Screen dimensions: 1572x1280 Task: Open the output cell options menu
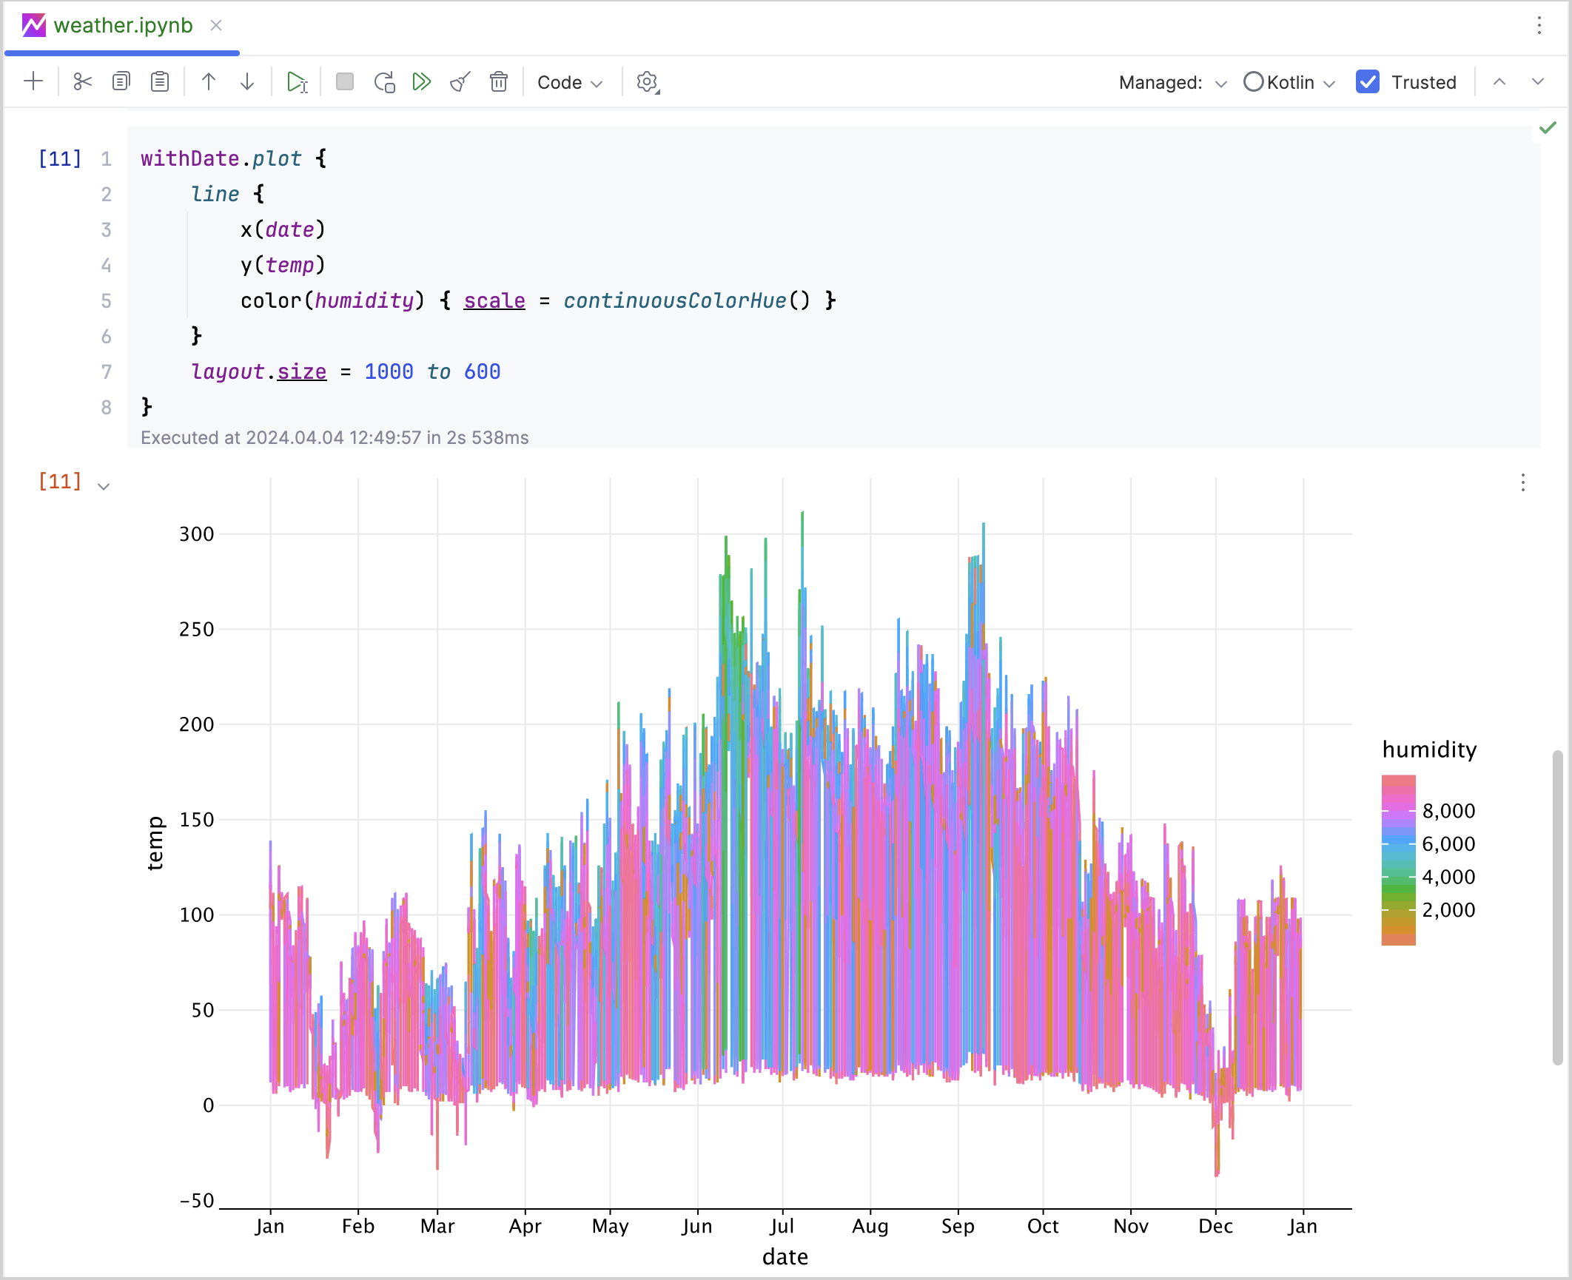tap(1522, 483)
